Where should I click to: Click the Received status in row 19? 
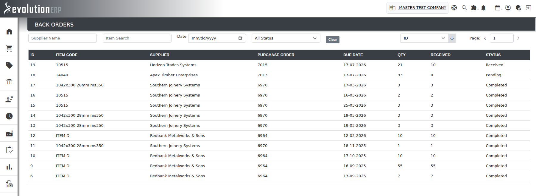pyautogui.click(x=495, y=65)
